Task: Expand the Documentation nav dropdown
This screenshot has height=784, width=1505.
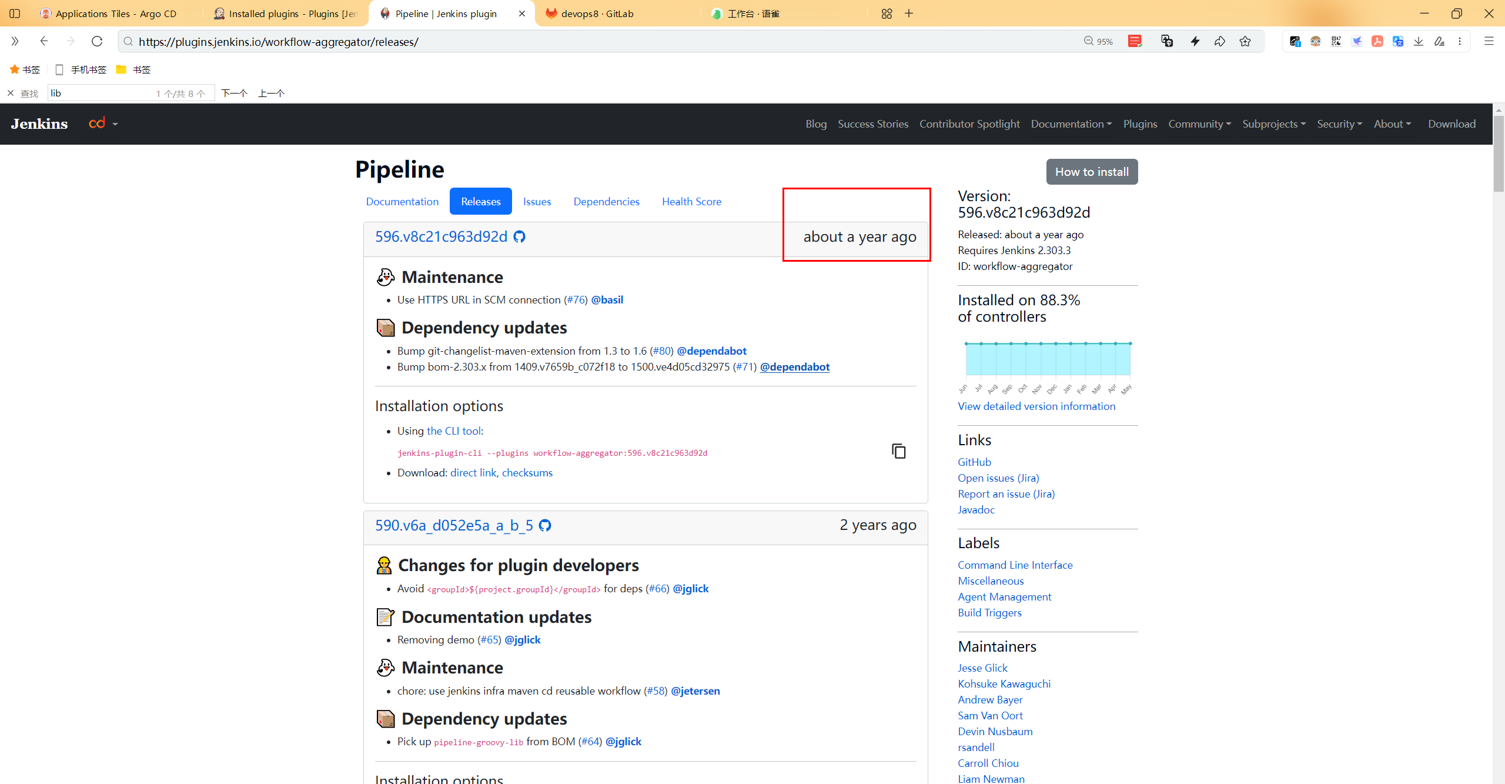Action: [1071, 124]
